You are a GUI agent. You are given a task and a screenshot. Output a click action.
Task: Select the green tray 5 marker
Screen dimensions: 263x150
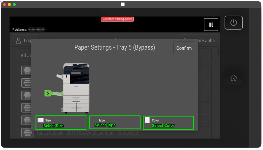coord(48,93)
